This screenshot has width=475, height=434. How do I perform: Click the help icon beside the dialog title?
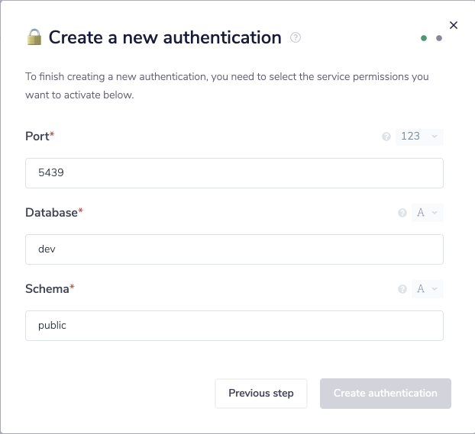[296, 37]
